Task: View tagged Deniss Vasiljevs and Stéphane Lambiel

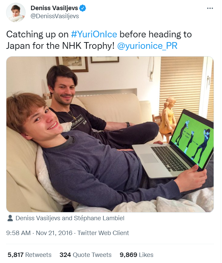Action: [70, 218]
